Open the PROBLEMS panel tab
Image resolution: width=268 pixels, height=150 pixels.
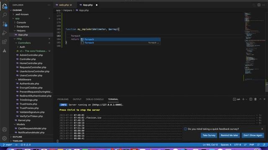point(63,99)
